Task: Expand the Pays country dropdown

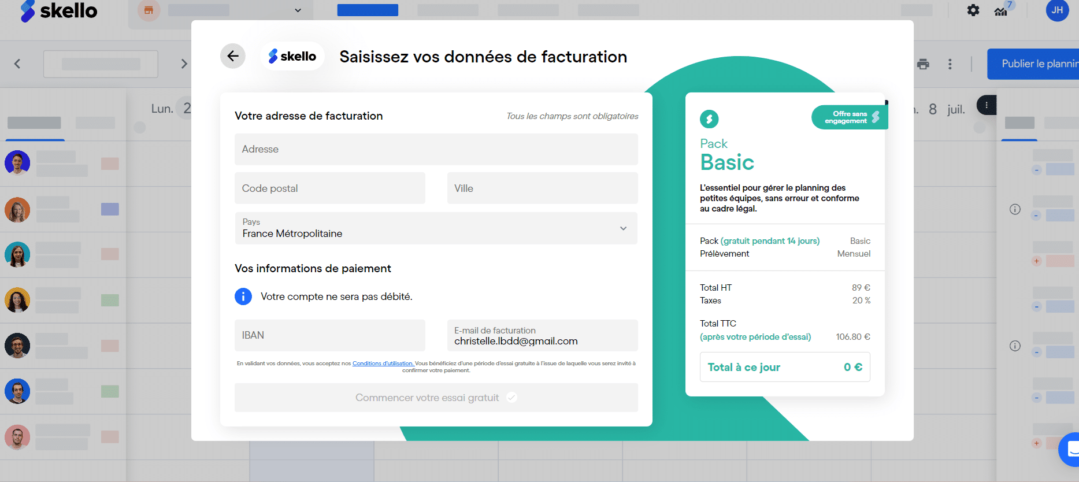Action: click(x=436, y=228)
